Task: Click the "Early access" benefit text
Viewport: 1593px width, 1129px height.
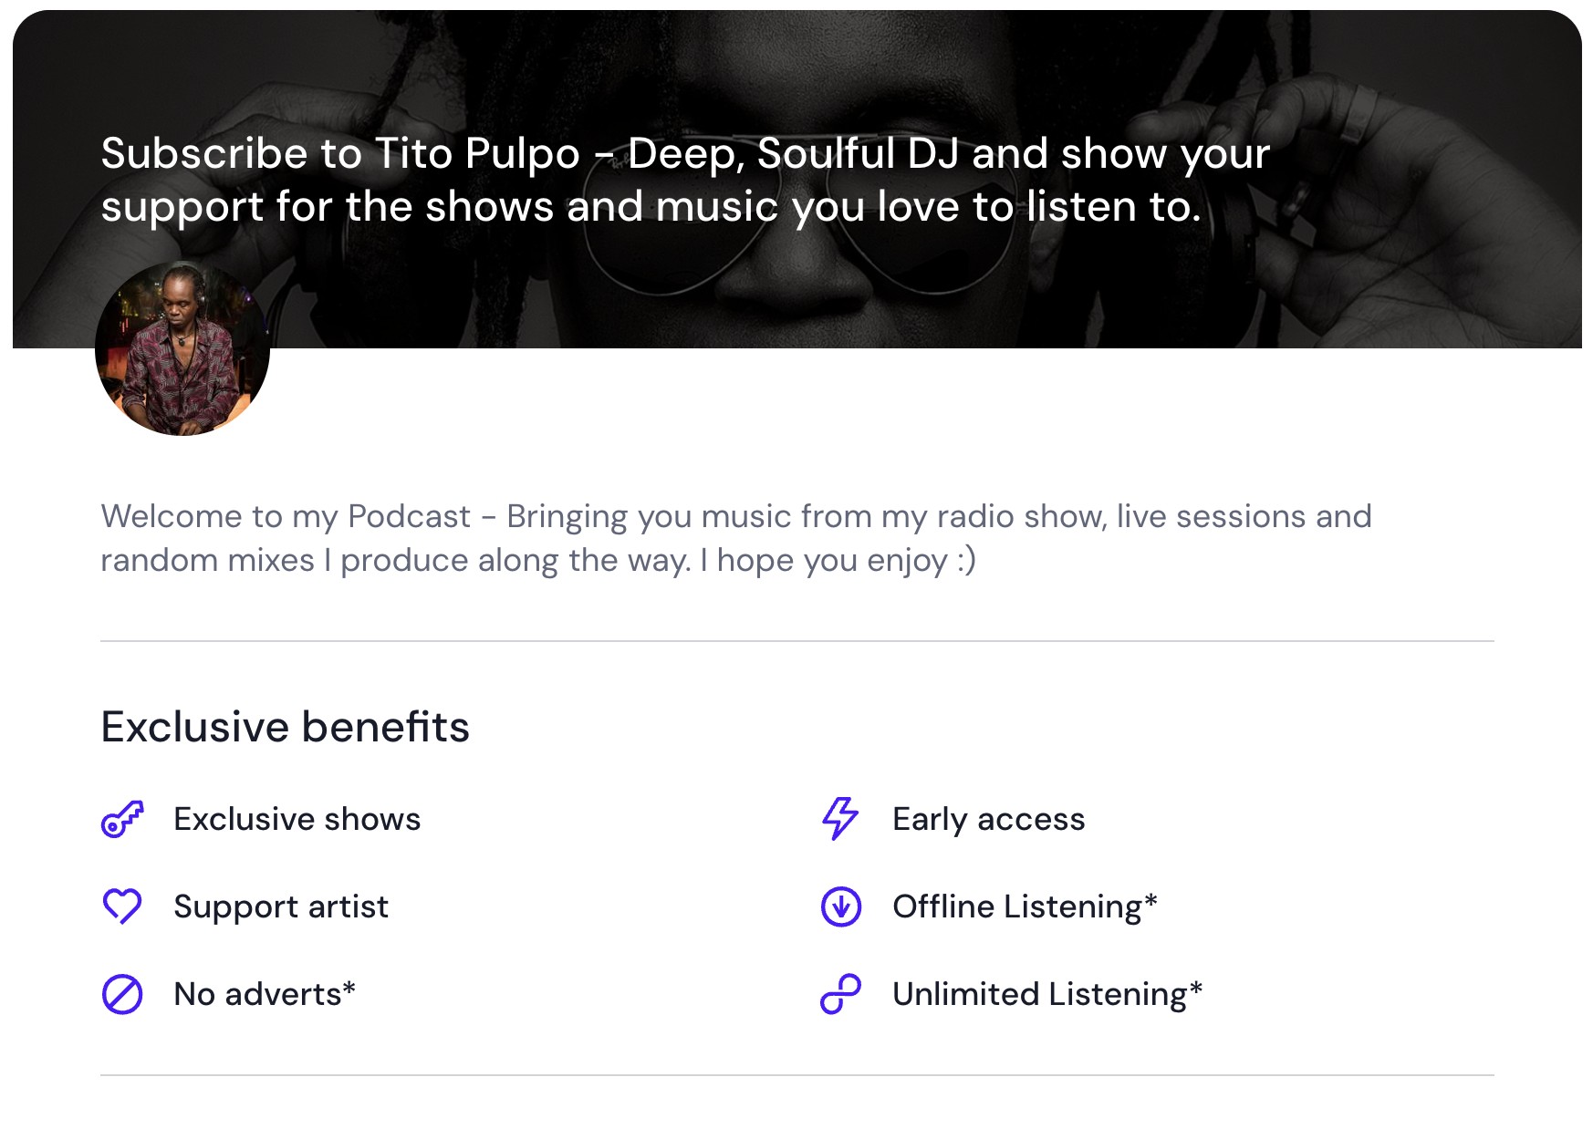Action: click(989, 819)
